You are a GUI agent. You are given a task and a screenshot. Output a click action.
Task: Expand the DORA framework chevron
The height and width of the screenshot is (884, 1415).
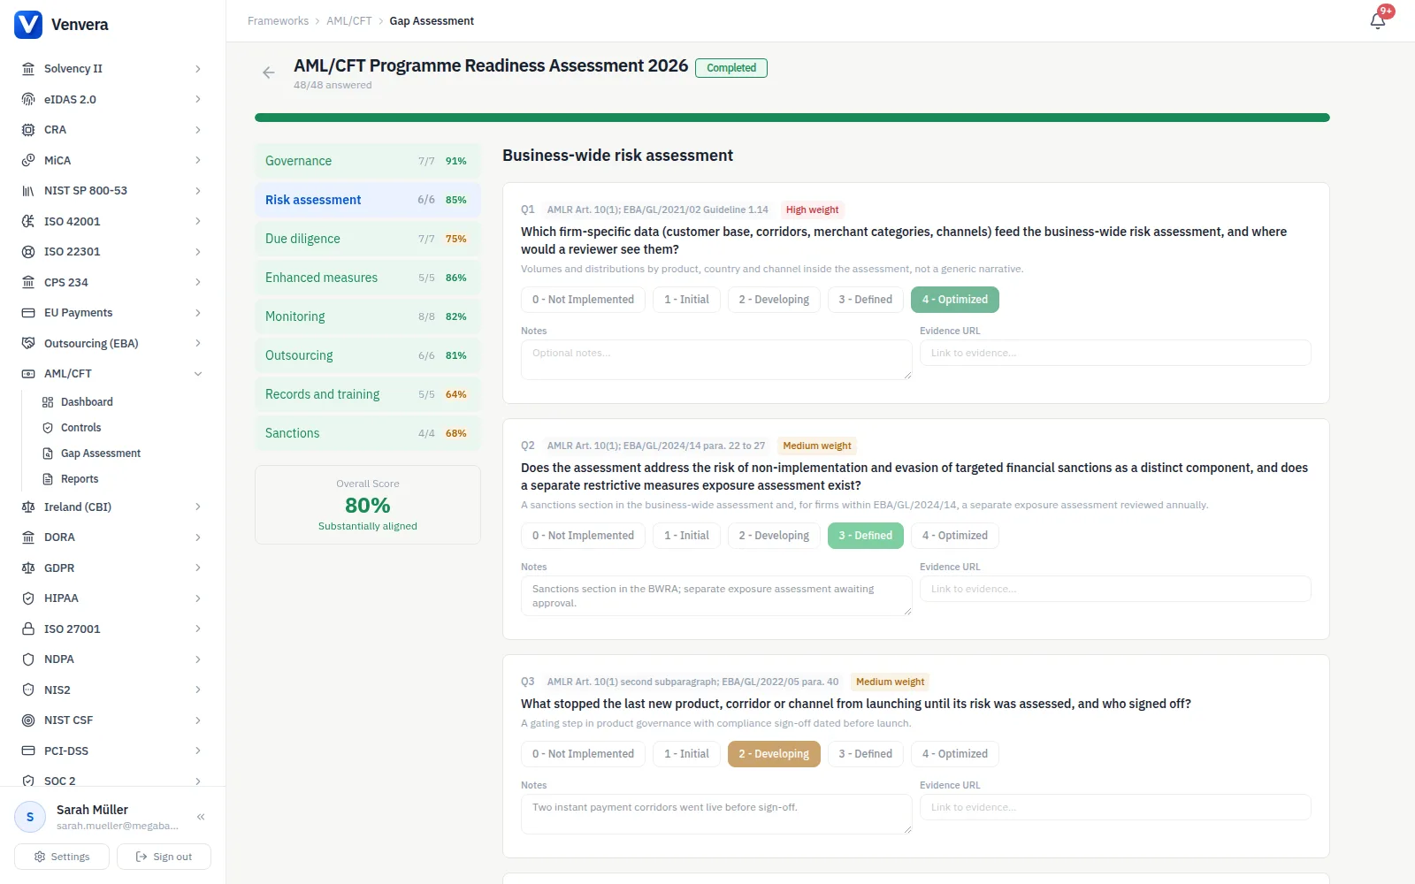click(198, 537)
